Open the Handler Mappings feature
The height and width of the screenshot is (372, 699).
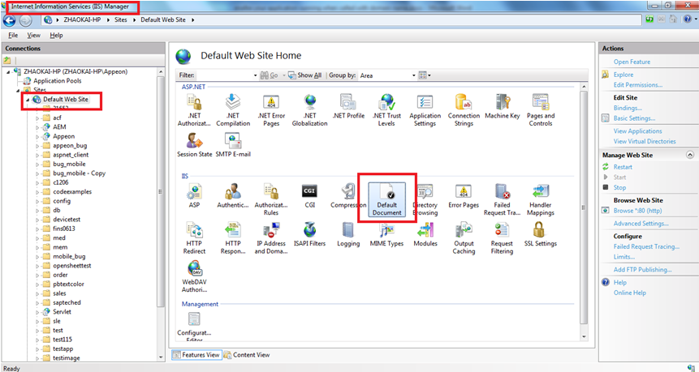pyautogui.click(x=541, y=199)
